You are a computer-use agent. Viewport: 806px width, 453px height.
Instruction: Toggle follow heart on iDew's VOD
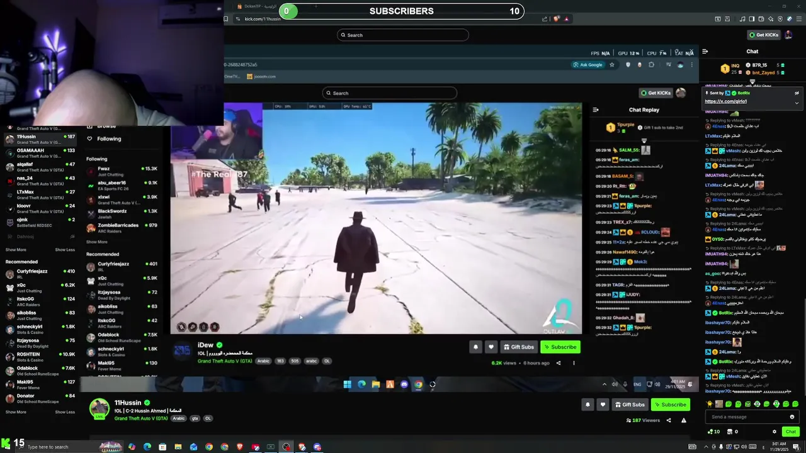(x=491, y=347)
